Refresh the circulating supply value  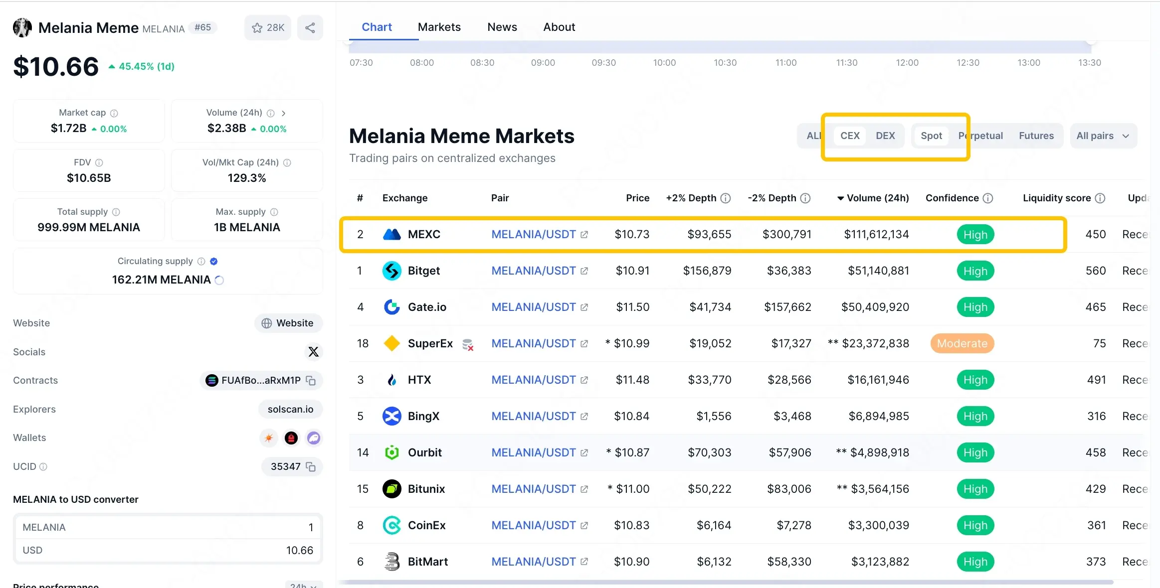point(218,280)
